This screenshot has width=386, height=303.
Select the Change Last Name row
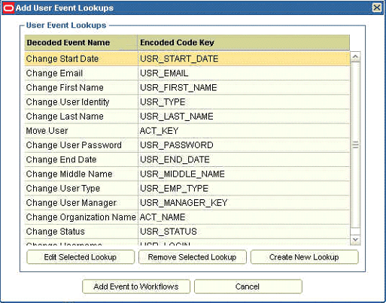point(187,117)
